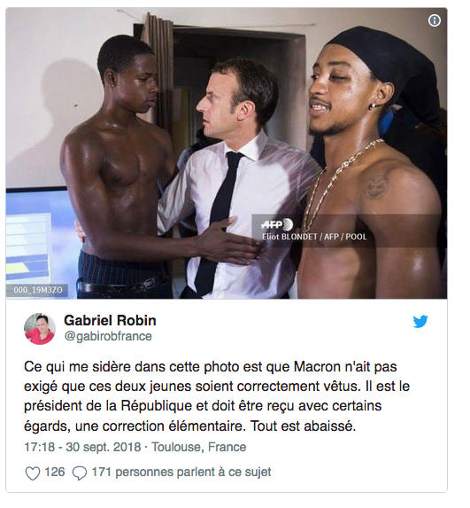Visit the @gabirobfrance handle link
Screen dimensions: 470x508
(108, 336)
